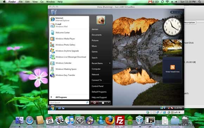This screenshot has width=204, height=128.
Task: Launch Firefox from Dock
Action: (x=110, y=120)
